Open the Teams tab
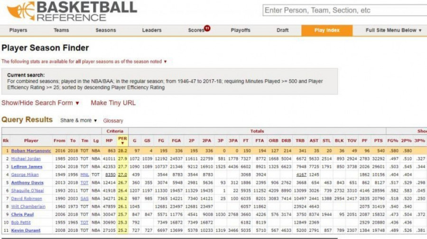This screenshot has height=239, width=427. coord(61,30)
